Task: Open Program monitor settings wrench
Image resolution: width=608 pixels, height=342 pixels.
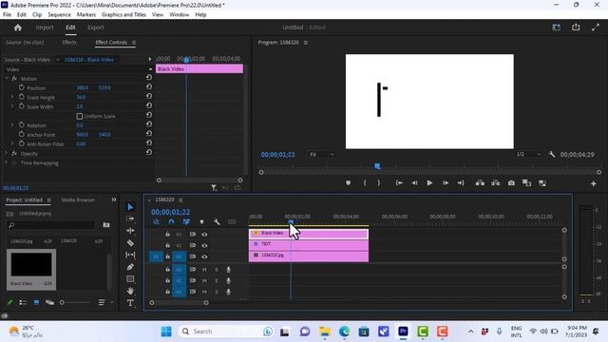Action: pos(552,154)
